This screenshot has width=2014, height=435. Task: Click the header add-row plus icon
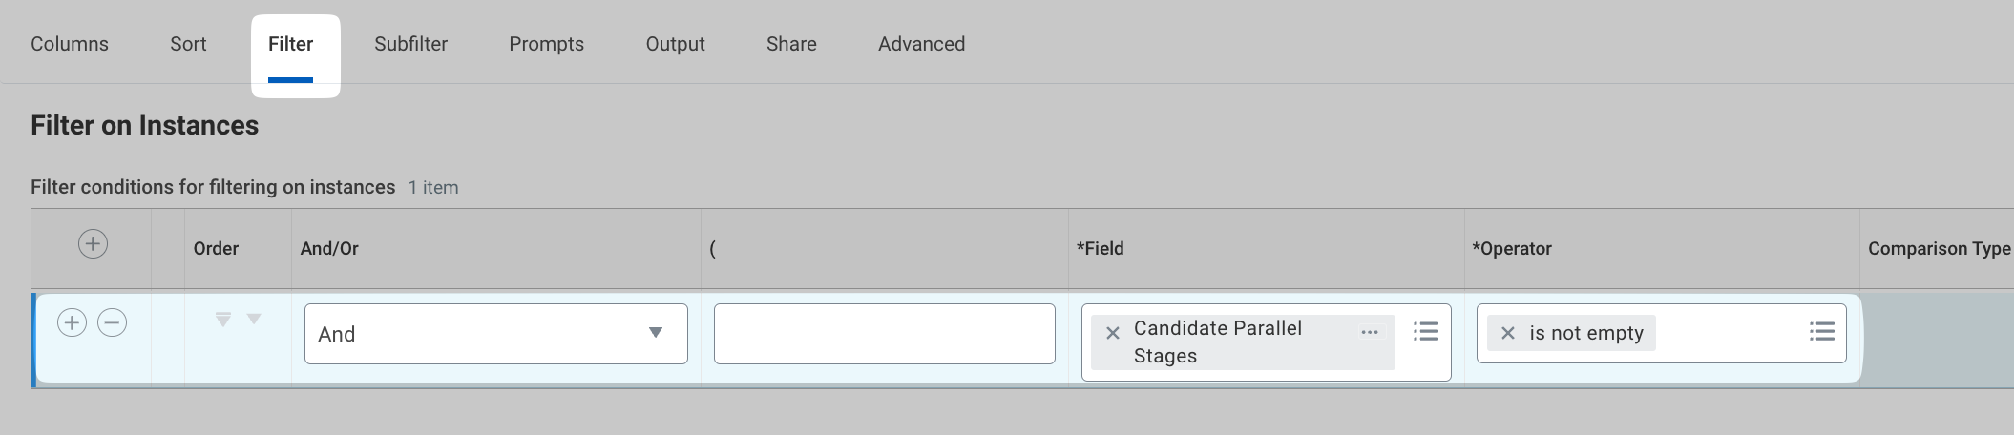(93, 244)
